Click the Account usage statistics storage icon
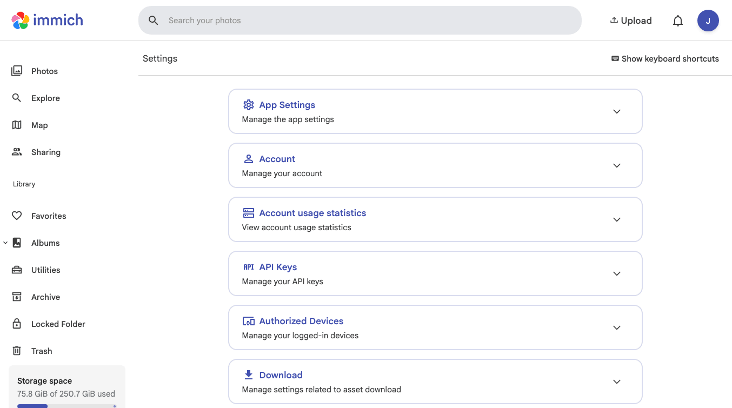 (249, 213)
